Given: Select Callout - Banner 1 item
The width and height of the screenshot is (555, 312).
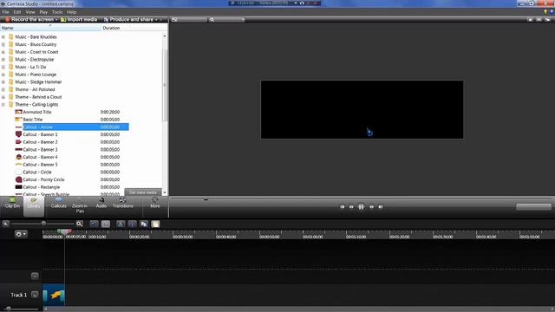Looking at the screenshot, I should 40,134.
